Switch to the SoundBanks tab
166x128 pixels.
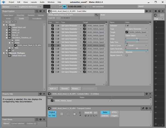pos(37,18)
